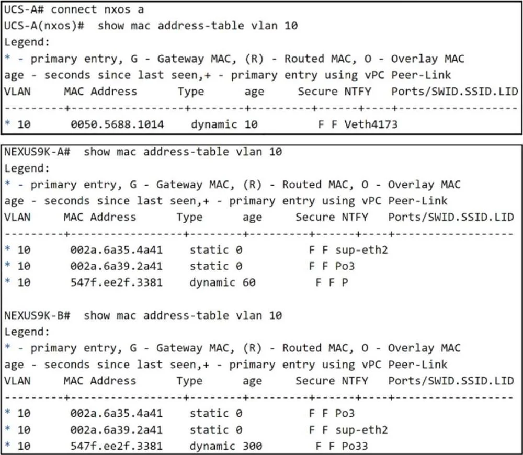523x455 pixels.
Task: Click the MAC Address column header under NEXUS9K-A
Action: click(100, 217)
